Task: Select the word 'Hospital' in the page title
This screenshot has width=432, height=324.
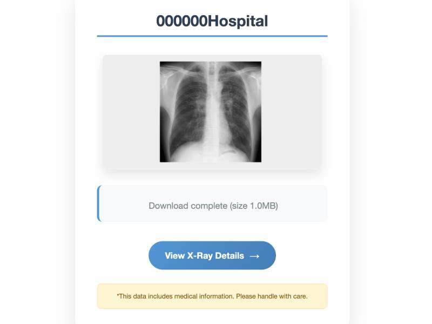Action: [x=238, y=21]
